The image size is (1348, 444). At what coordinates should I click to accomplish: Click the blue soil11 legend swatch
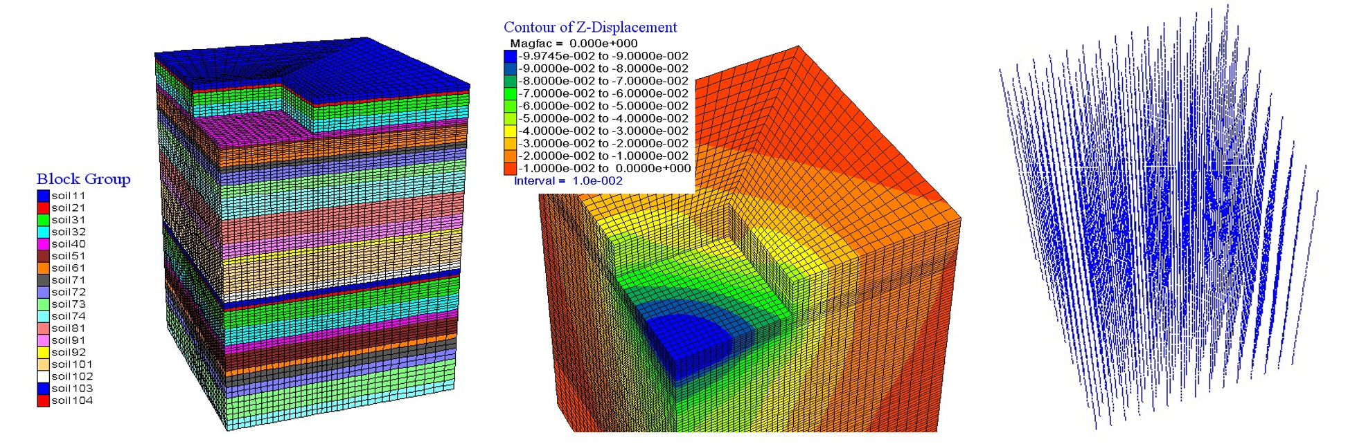point(43,196)
